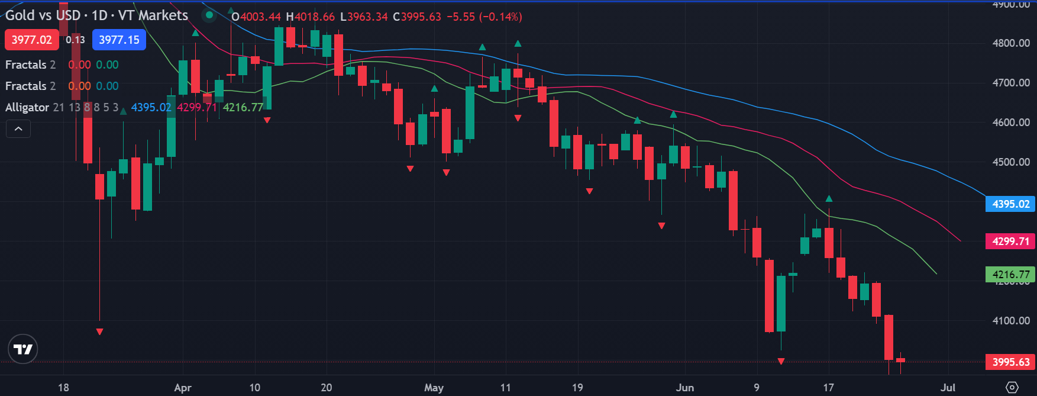The width and height of the screenshot is (1037, 396).
Task: Click 'May' on the time axis
Action: tap(434, 388)
